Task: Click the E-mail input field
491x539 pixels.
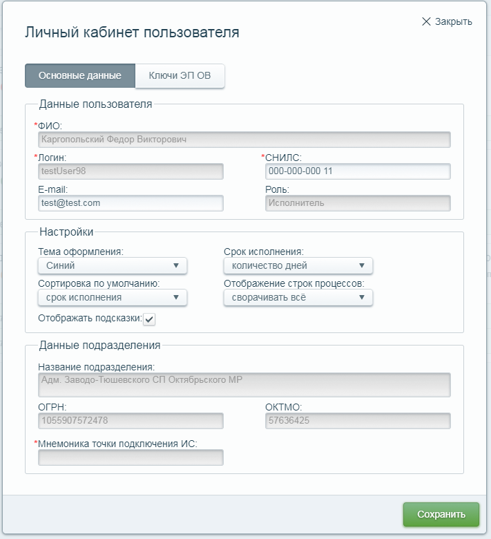Action: click(131, 203)
